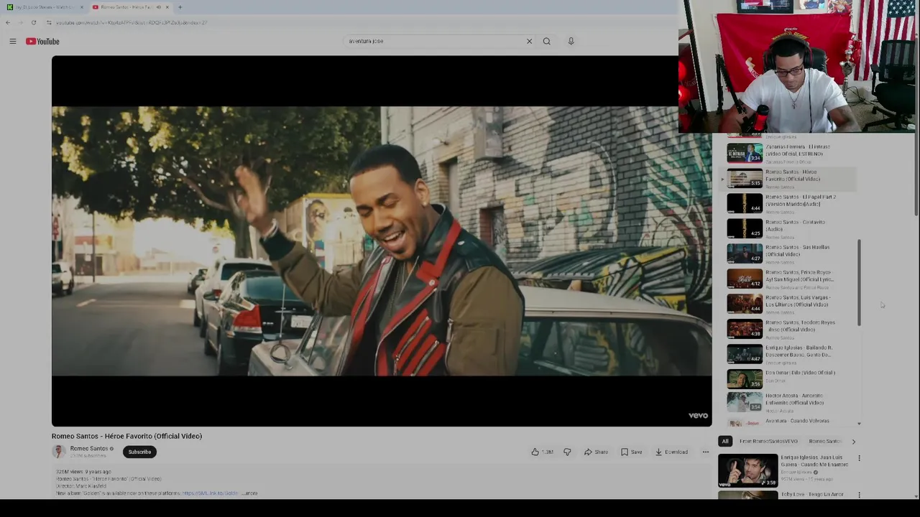Select the 'All' filter chip
920x517 pixels.
point(724,442)
